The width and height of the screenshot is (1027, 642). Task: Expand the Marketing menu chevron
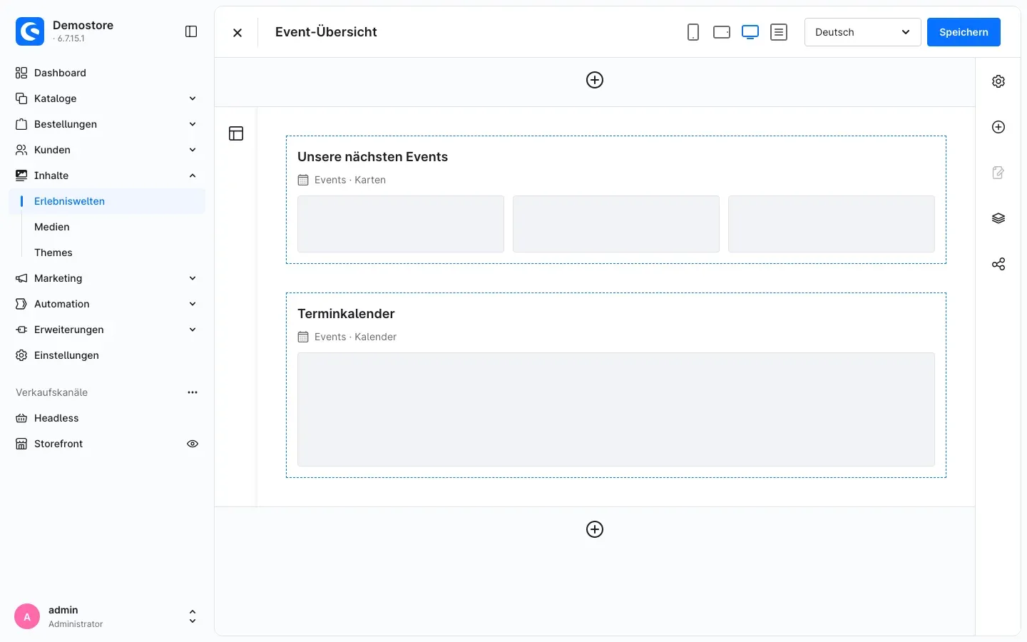(193, 278)
